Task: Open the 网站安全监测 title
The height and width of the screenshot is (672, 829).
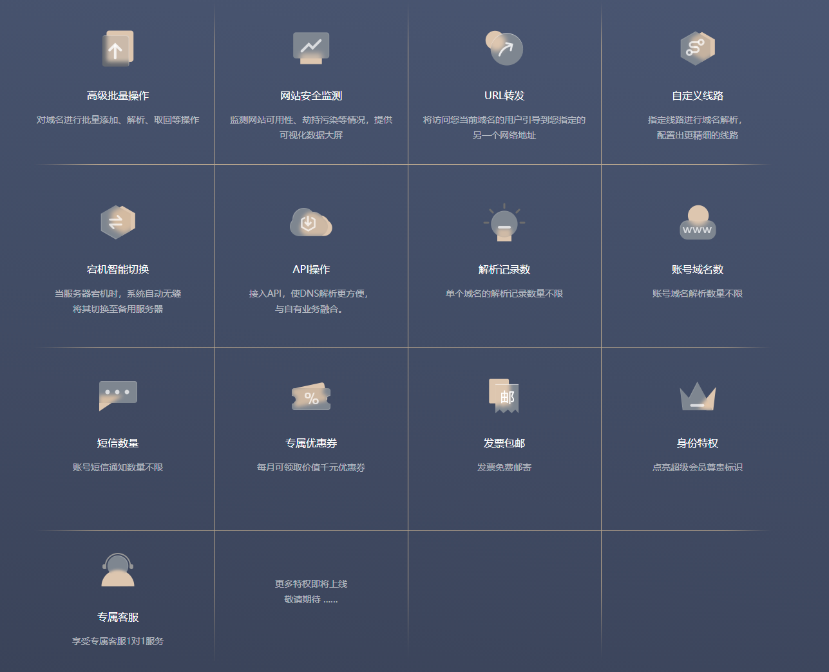Action: tap(311, 96)
